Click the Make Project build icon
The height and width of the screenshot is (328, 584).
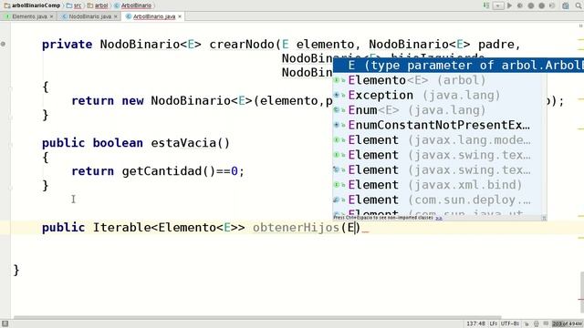tap(486, 5)
